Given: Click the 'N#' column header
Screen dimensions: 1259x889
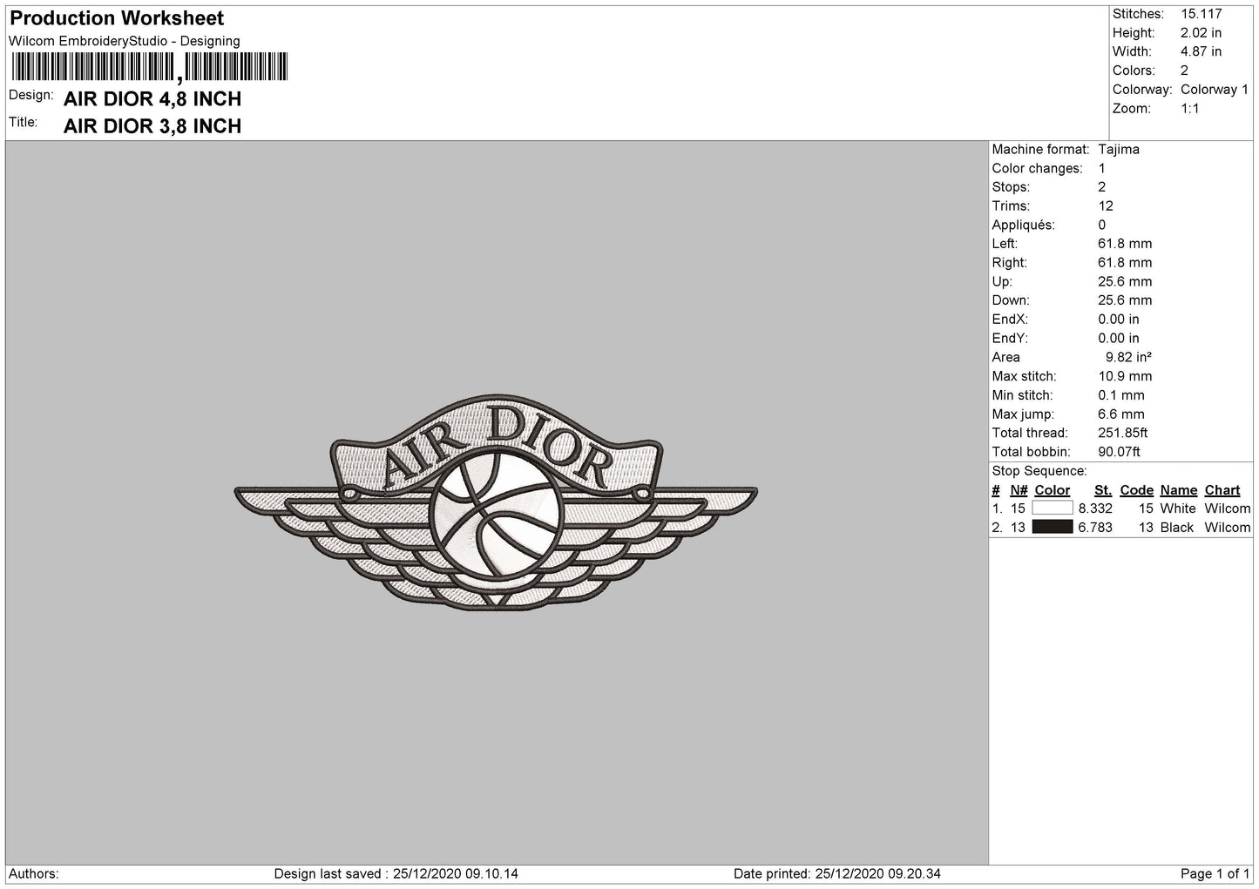Looking at the screenshot, I should click(1019, 491).
